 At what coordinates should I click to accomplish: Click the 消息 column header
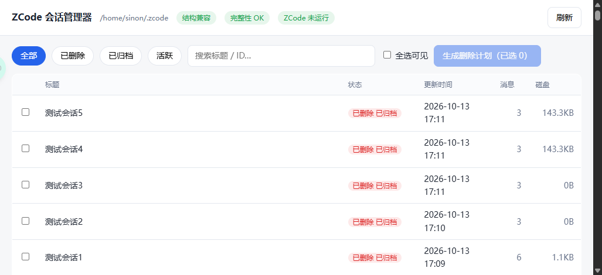(507, 85)
